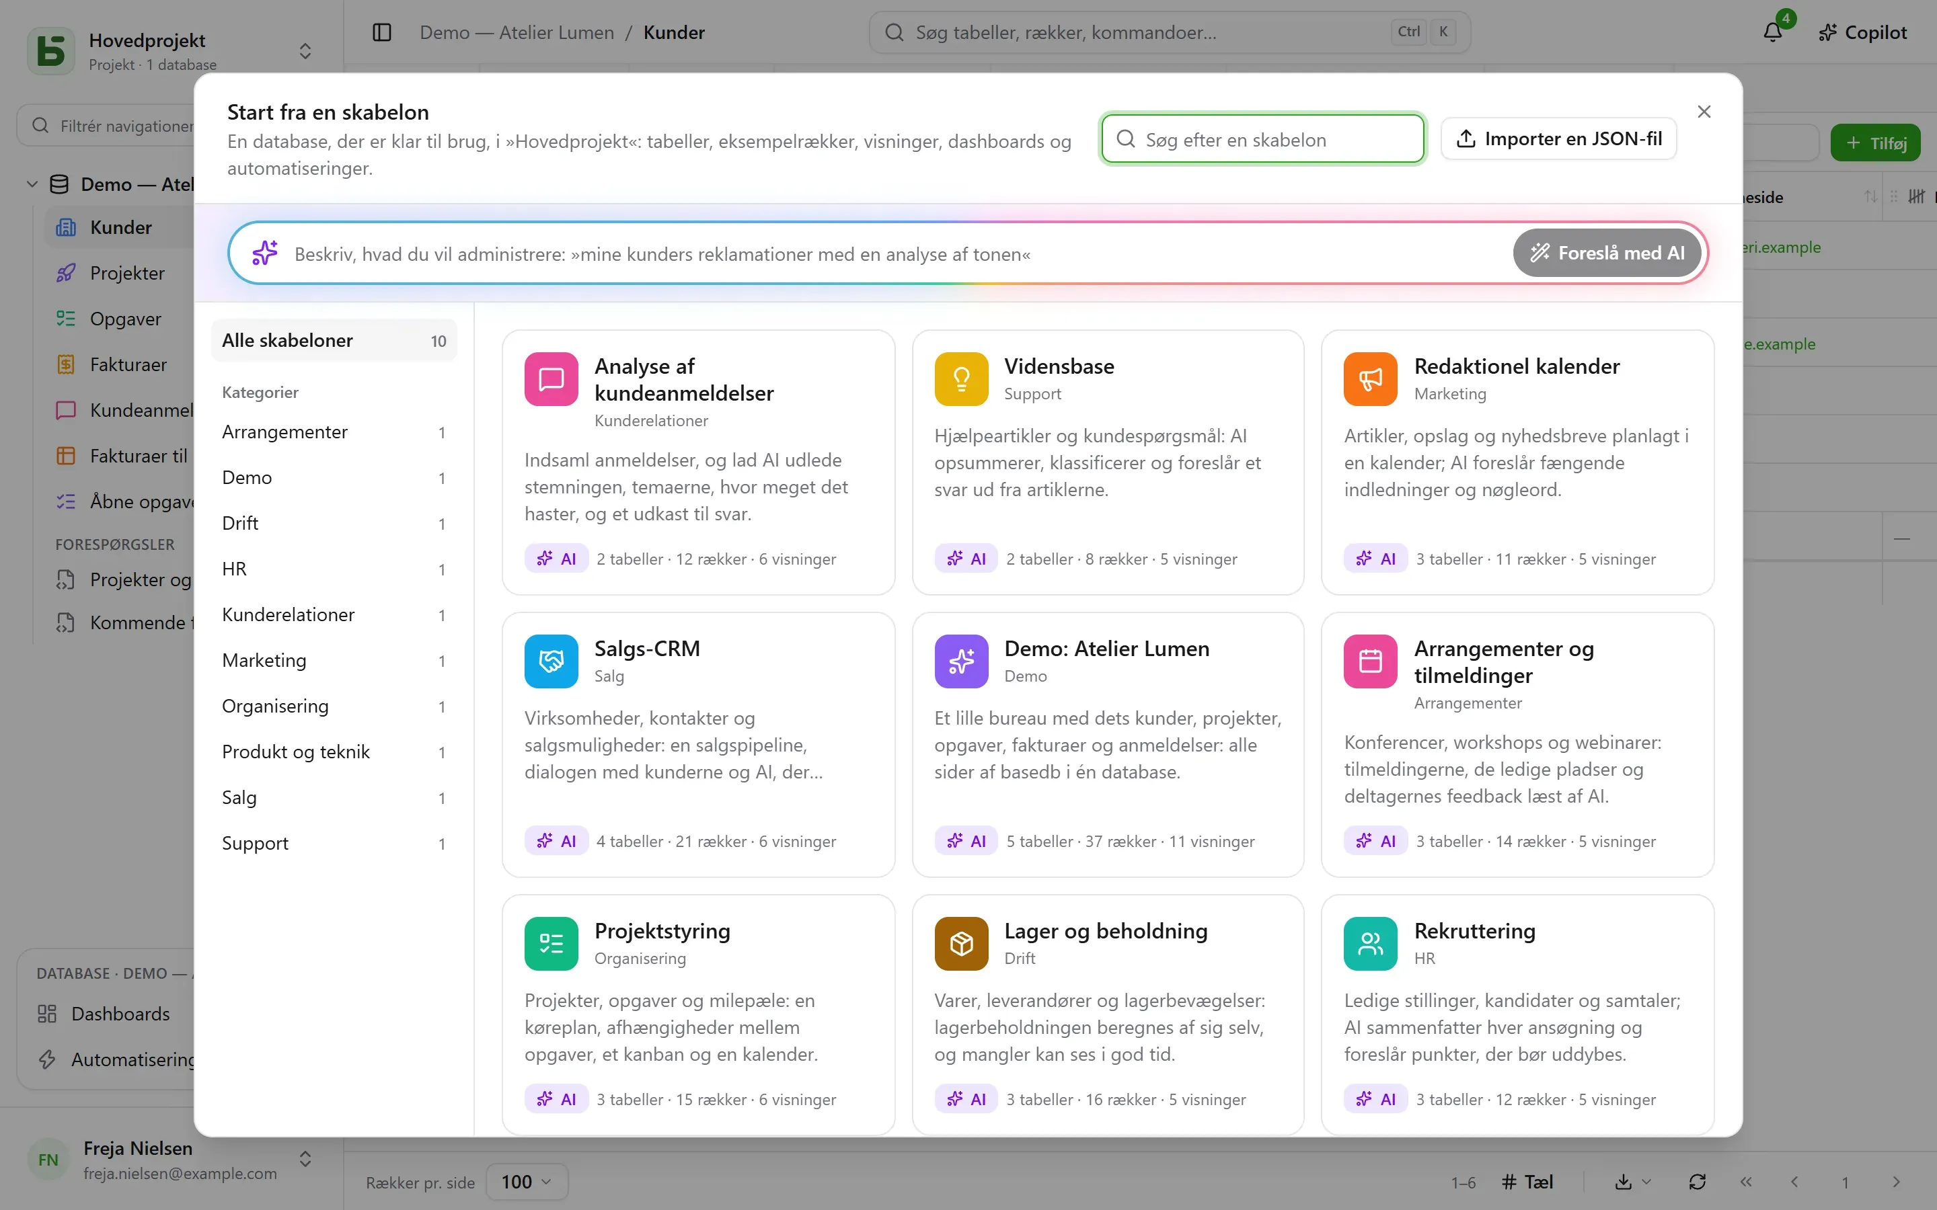Image resolution: width=1937 pixels, height=1210 pixels.
Task: Click the Redaktionel kalender megaphone icon
Action: [x=1370, y=379]
